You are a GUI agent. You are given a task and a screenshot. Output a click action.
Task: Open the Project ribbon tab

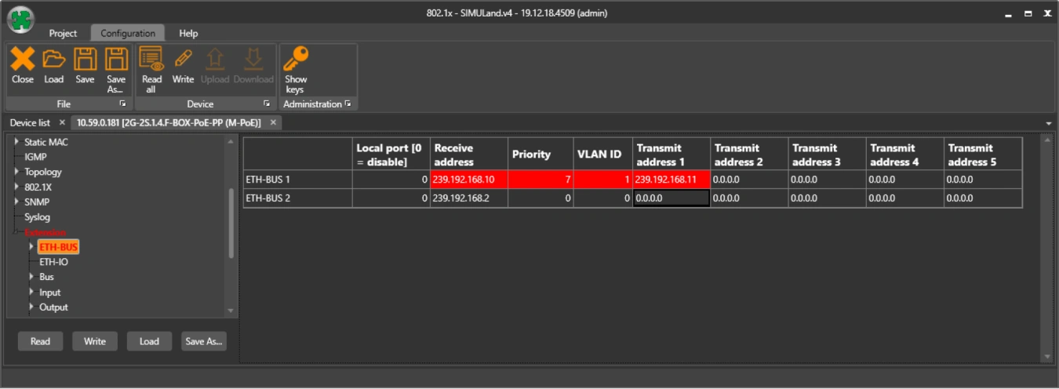63,34
